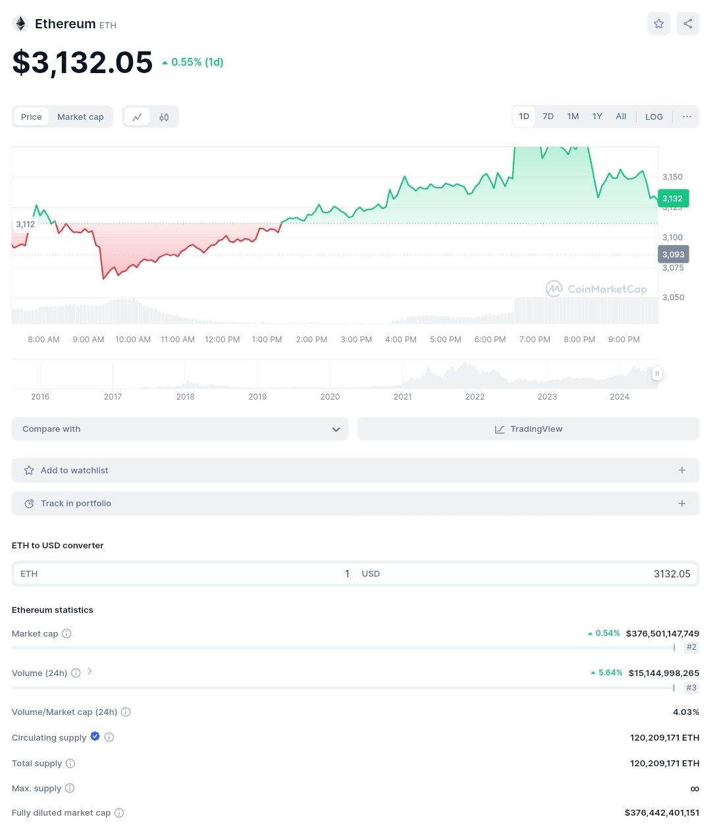Screen dimensions: 711x840
Task: Open the TradingView button
Action: (x=528, y=429)
